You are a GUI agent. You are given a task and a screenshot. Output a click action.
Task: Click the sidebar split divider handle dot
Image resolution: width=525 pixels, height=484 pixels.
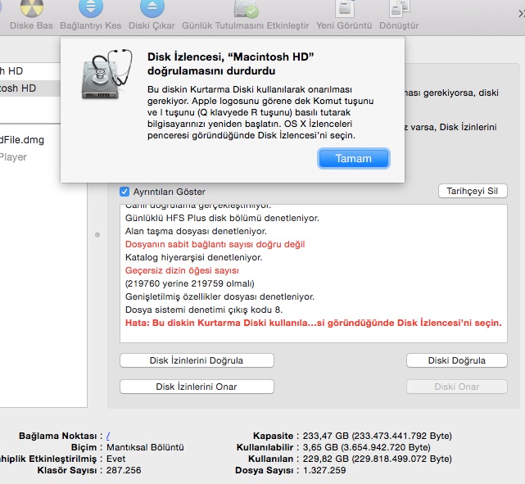[x=98, y=236]
